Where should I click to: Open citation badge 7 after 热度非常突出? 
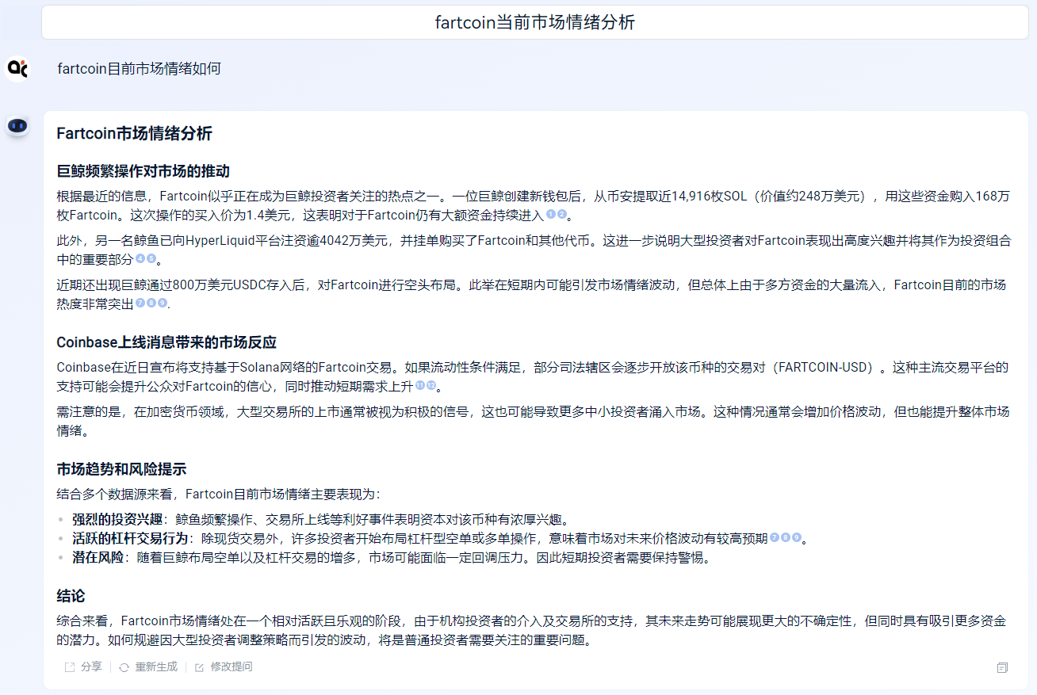pyautogui.click(x=140, y=304)
